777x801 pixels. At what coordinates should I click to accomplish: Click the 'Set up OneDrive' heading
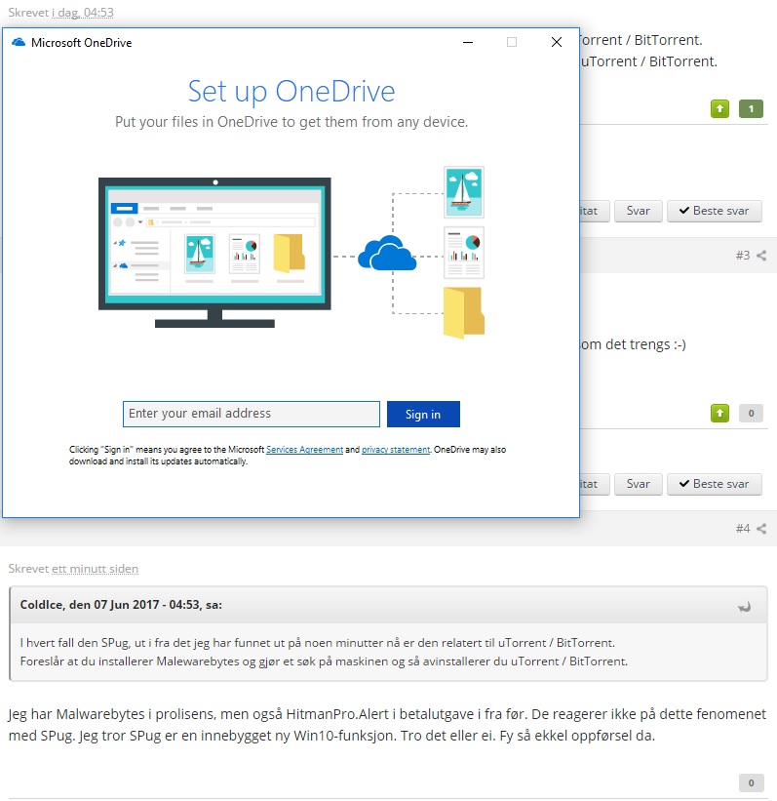(x=291, y=92)
